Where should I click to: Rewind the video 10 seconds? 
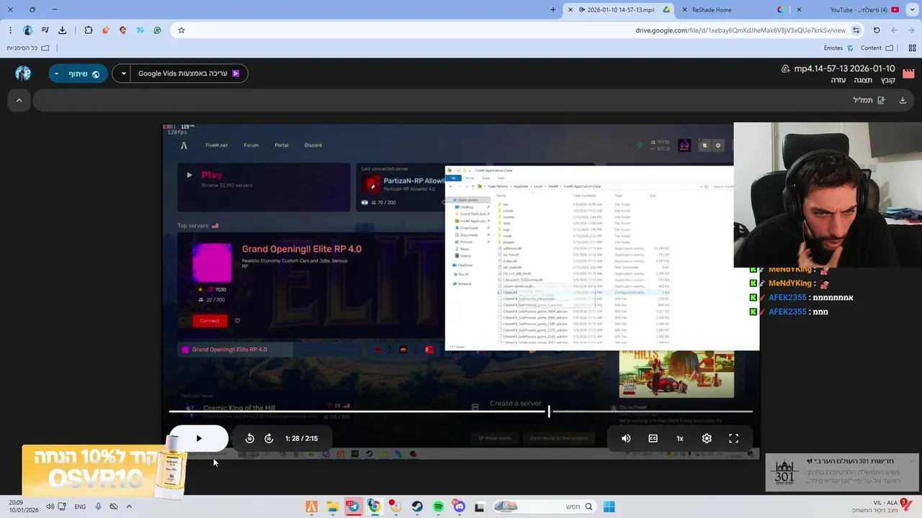pyautogui.click(x=250, y=438)
